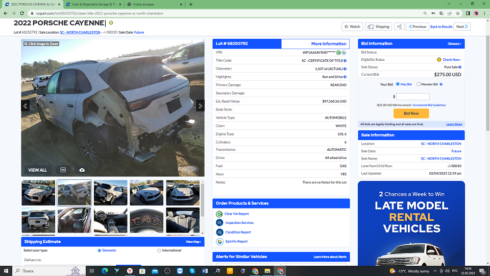Viewport: 490px width, 276px height.
Task: Open Monster Bid help icon
Action: tap(441, 84)
